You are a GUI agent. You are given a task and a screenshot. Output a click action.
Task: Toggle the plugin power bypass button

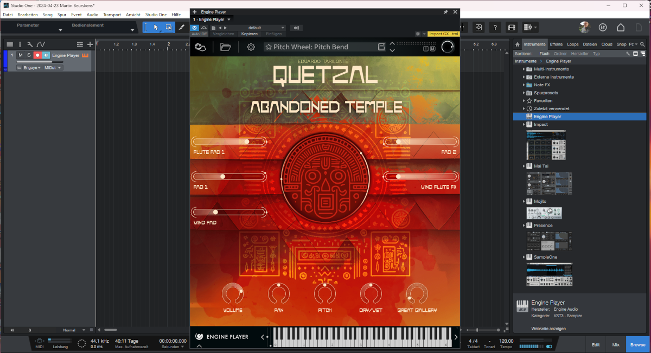[195, 27]
